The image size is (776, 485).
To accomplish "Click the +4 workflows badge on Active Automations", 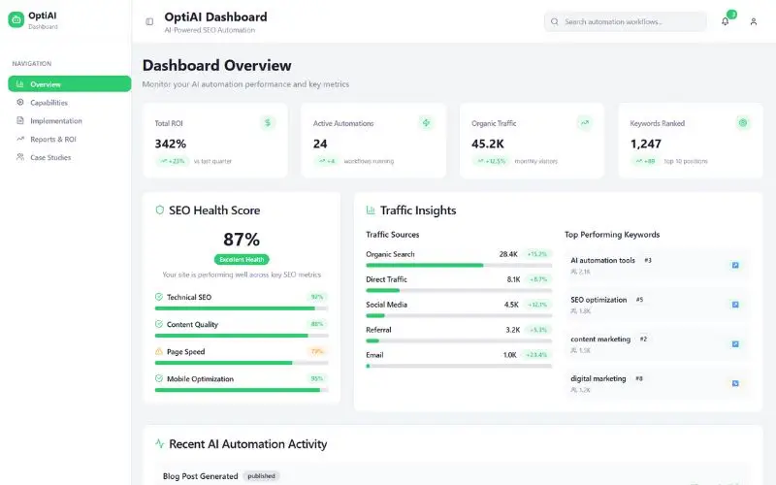I will click(x=327, y=161).
